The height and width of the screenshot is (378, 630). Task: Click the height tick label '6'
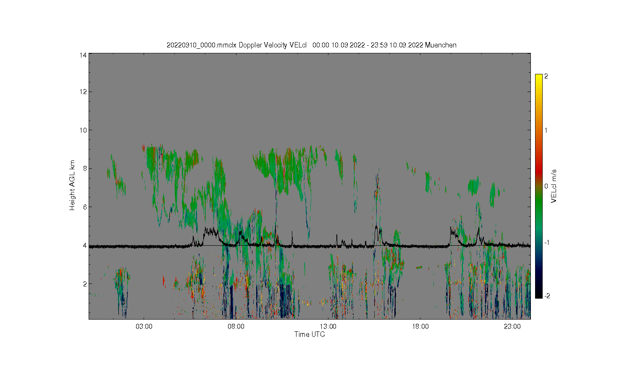[x=85, y=207]
